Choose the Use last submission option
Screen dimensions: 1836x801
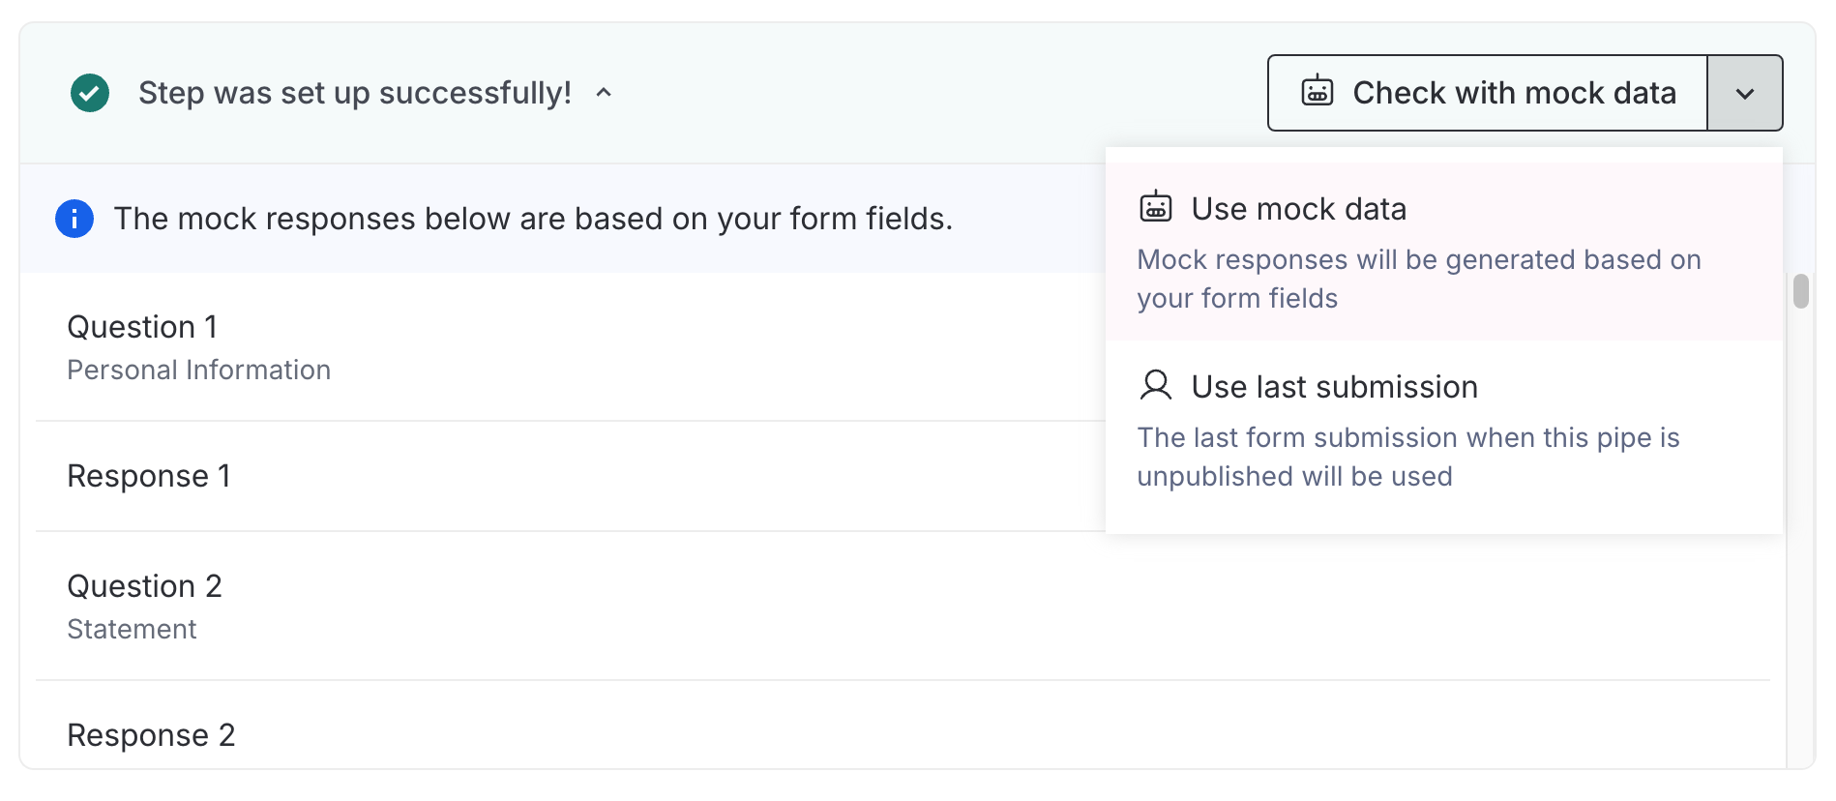pyautogui.click(x=1334, y=387)
